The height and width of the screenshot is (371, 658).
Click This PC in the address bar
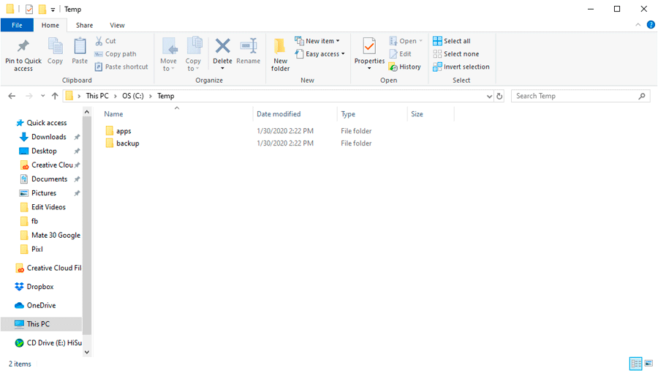point(97,96)
